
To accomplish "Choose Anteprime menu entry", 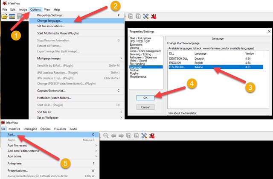I will pos(50,163).
